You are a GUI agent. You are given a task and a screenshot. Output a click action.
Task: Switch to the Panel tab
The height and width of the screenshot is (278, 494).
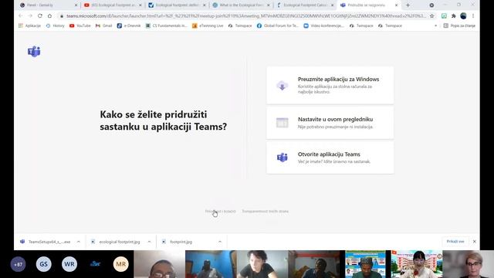48,5
